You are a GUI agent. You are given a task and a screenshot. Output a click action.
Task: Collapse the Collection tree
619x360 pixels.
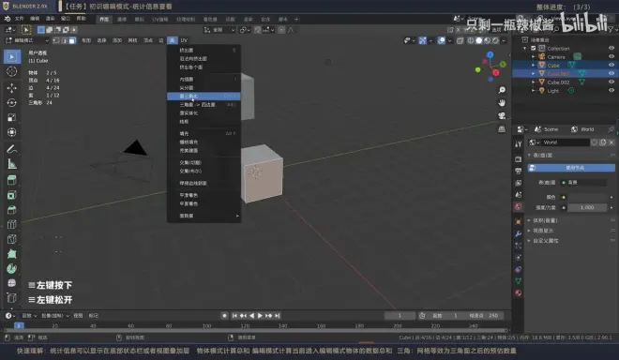tap(525, 48)
